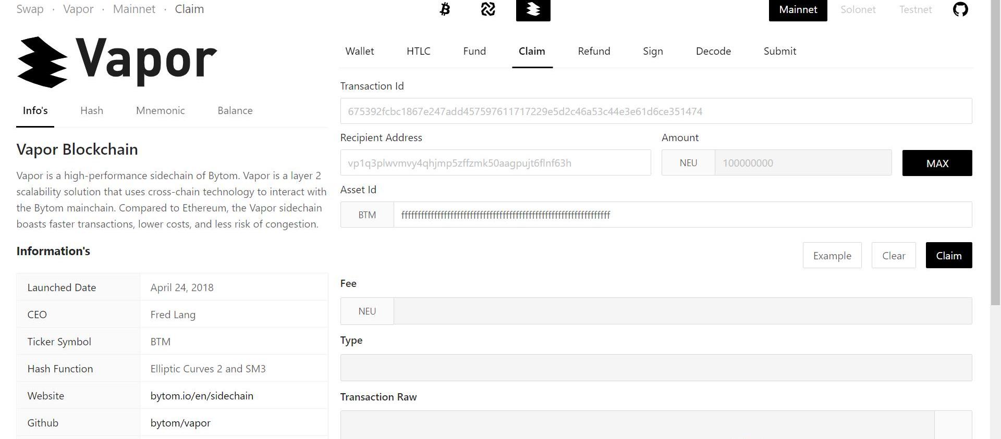
Task: Click the Bitcoin icon in top bar
Action: tap(445, 9)
